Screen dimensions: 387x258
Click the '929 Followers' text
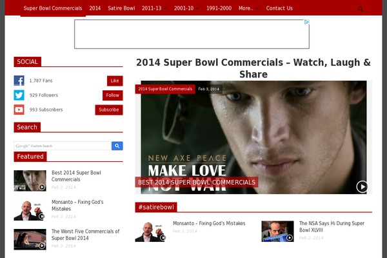point(44,95)
